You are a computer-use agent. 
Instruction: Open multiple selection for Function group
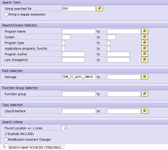pyautogui.click(x=145, y=94)
